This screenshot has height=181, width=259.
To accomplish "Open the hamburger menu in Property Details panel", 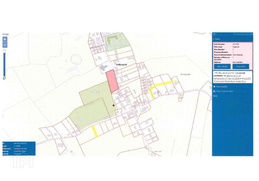I will point(214,34).
